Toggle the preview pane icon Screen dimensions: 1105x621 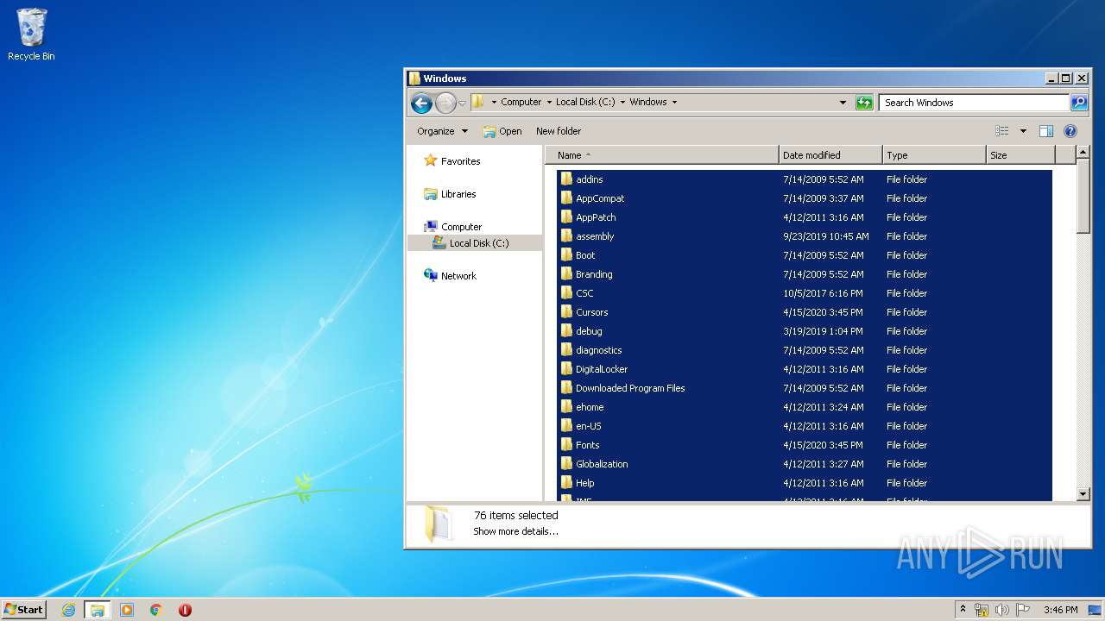pos(1046,131)
